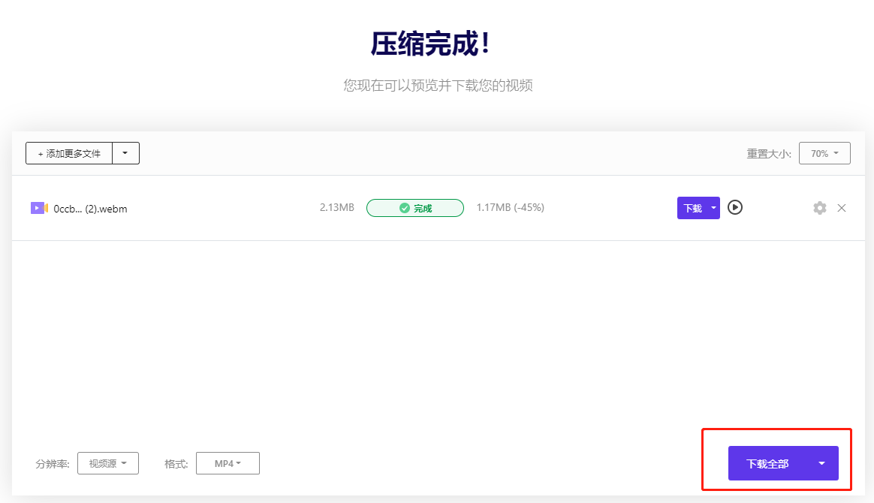Click the video file icon beside 0ccb file
Image resolution: width=874 pixels, height=503 pixels.
[39, 208]
